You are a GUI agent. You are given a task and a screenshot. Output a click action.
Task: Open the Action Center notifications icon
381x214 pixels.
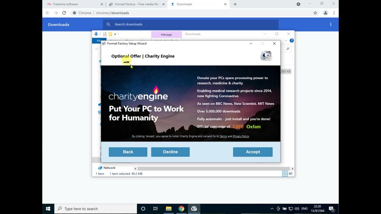click(331, 209)
